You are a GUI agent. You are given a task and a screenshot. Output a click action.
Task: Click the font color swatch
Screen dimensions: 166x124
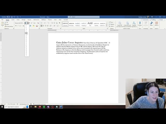point(37,26)
